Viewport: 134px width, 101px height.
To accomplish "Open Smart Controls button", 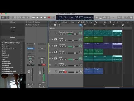I will point(20,17).
